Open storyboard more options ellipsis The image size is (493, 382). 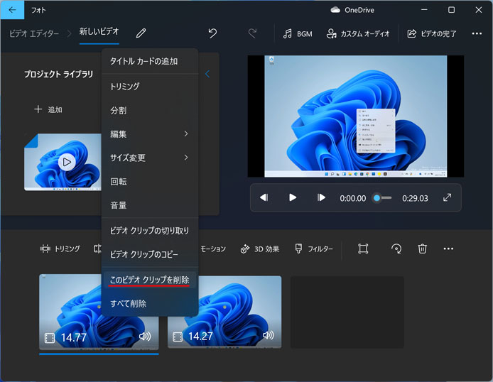(448, 249)
